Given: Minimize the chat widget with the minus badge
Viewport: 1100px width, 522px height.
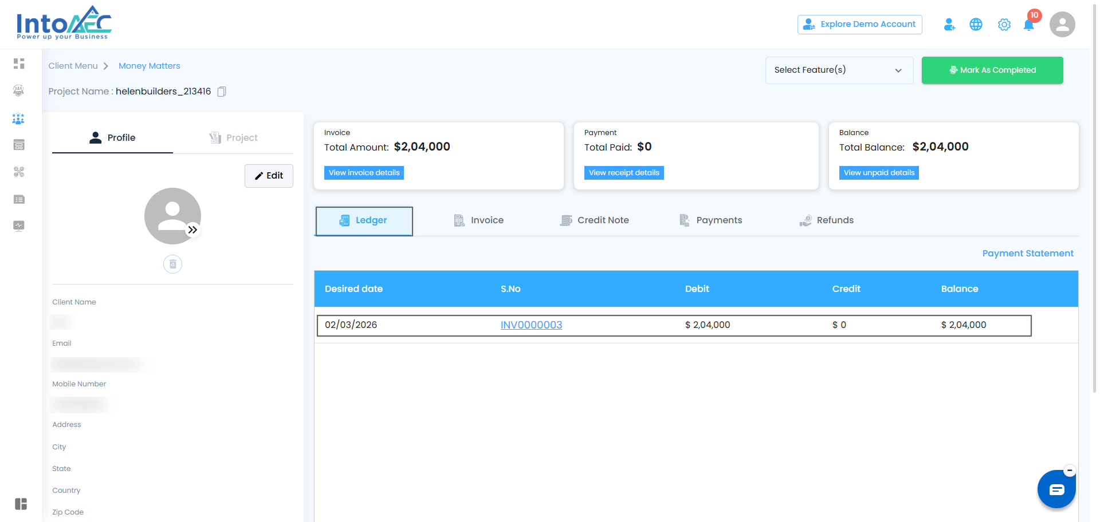Looking at the screenshot, I should click(1070, 470).
